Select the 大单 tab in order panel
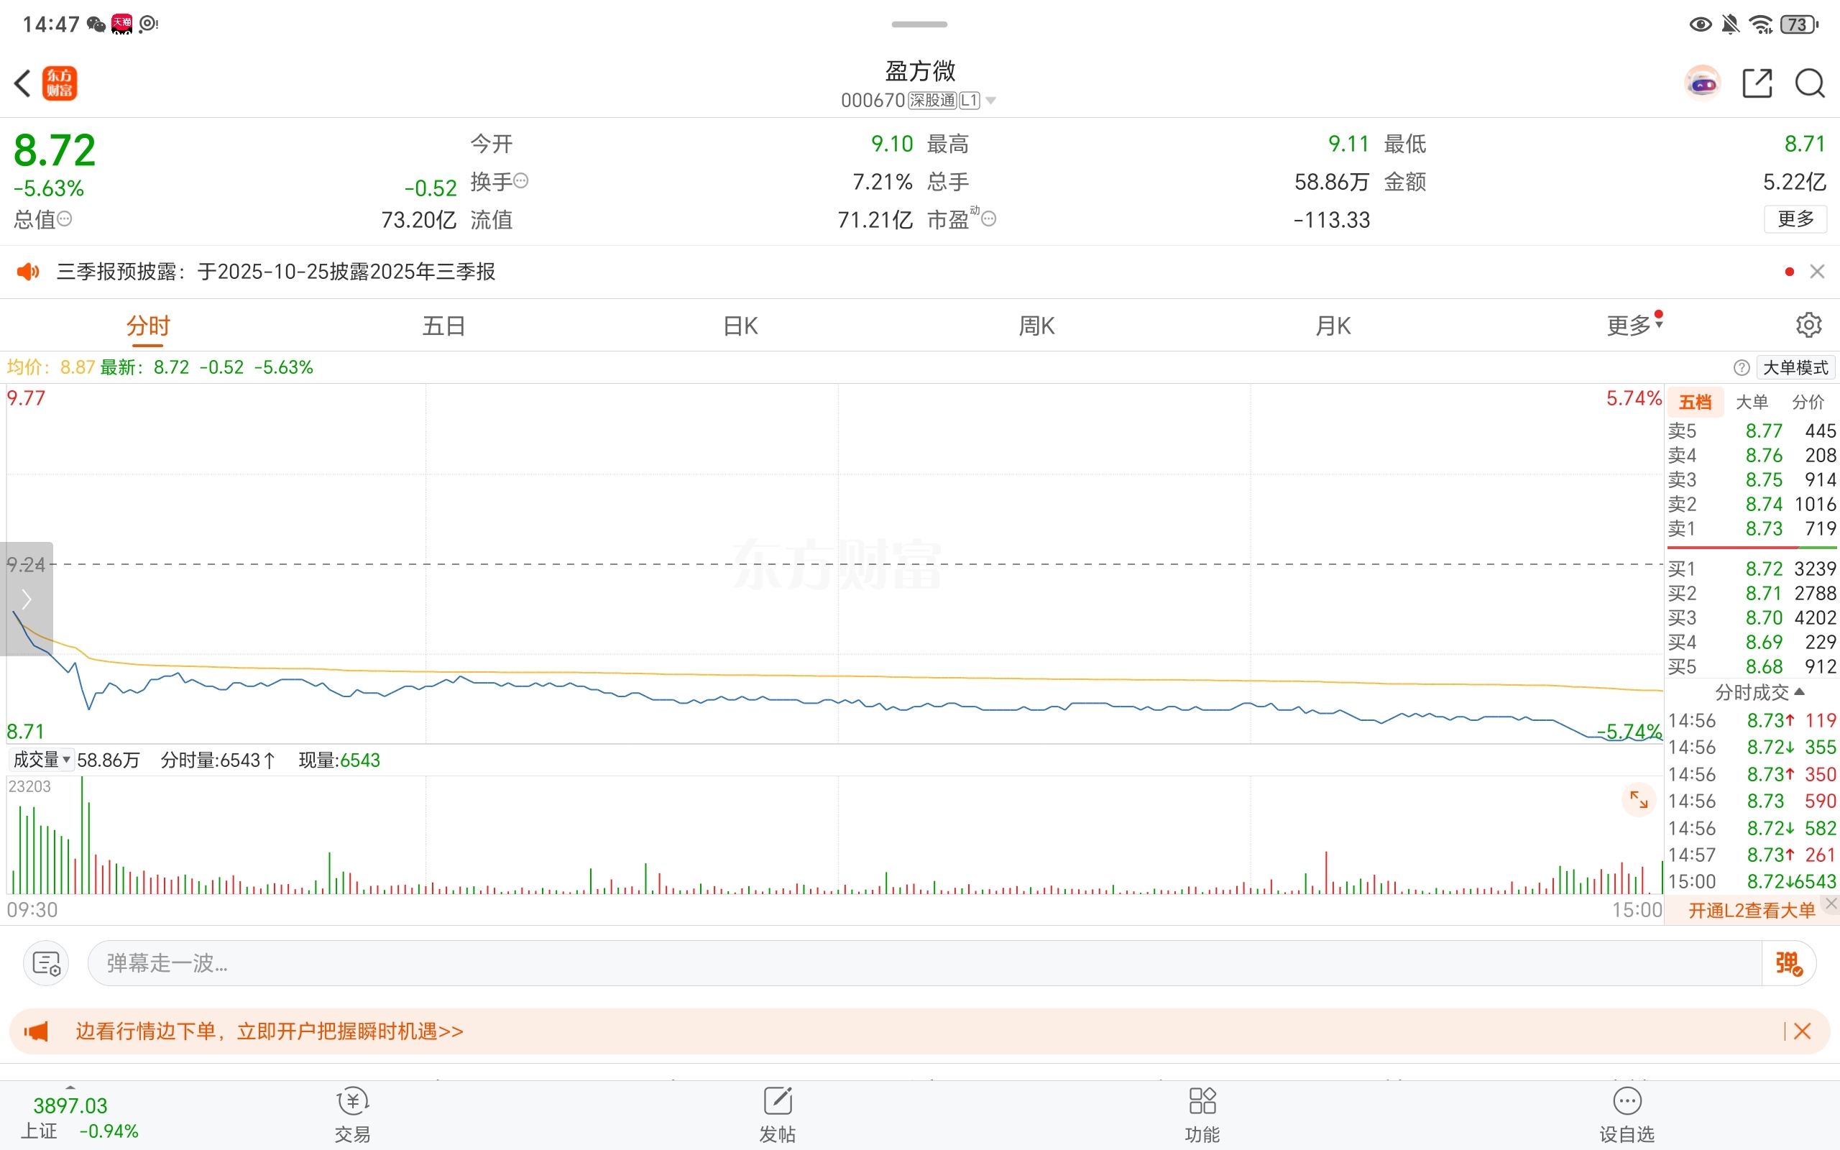The width and height of the screenshot is (1840, 1150). 1751,402
